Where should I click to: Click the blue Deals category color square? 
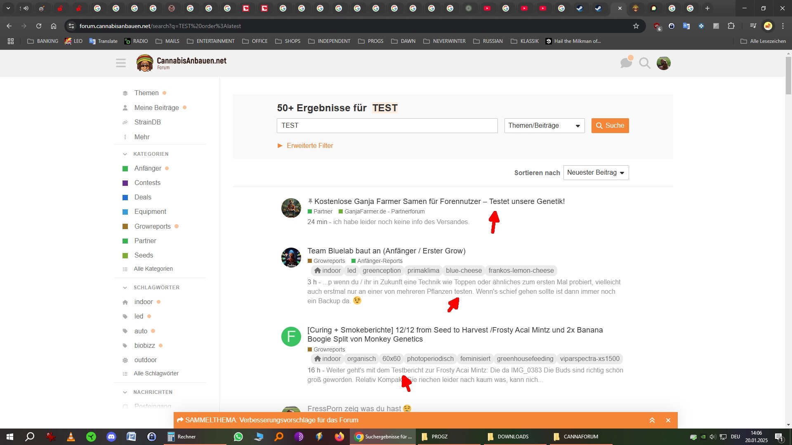[125, 197]
